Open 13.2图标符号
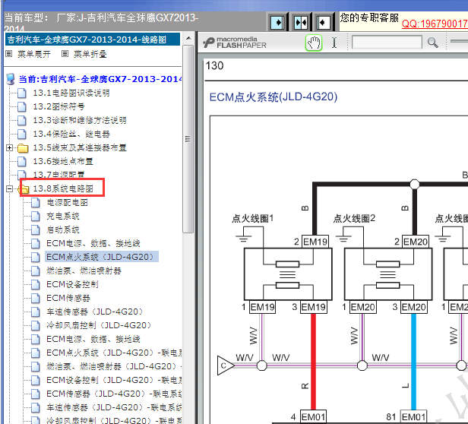Image resolution: width=468 pixels, height=424 pixels. pos(58,106)
